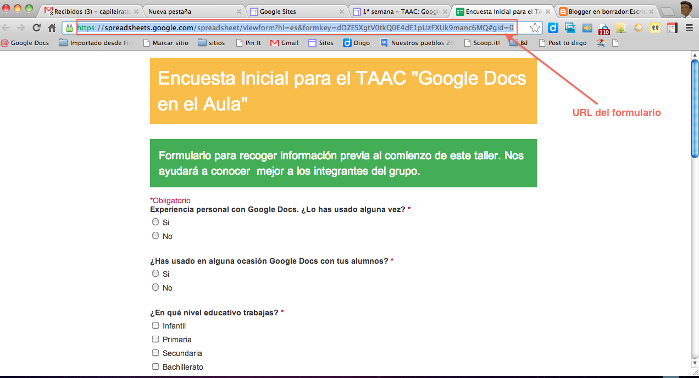Click inside the address bar URL
The height and width of the screenshot is (378, 699).
[295, 27]
